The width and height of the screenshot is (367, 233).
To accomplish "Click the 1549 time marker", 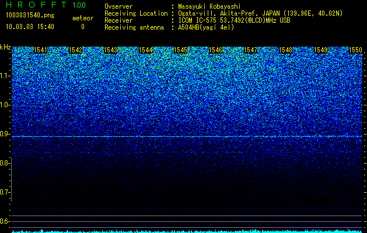I will 321,50.
